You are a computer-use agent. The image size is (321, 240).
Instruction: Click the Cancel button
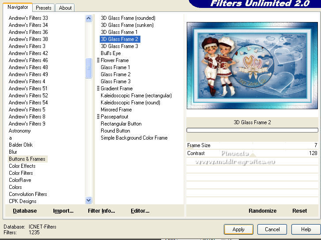(272, 229)
